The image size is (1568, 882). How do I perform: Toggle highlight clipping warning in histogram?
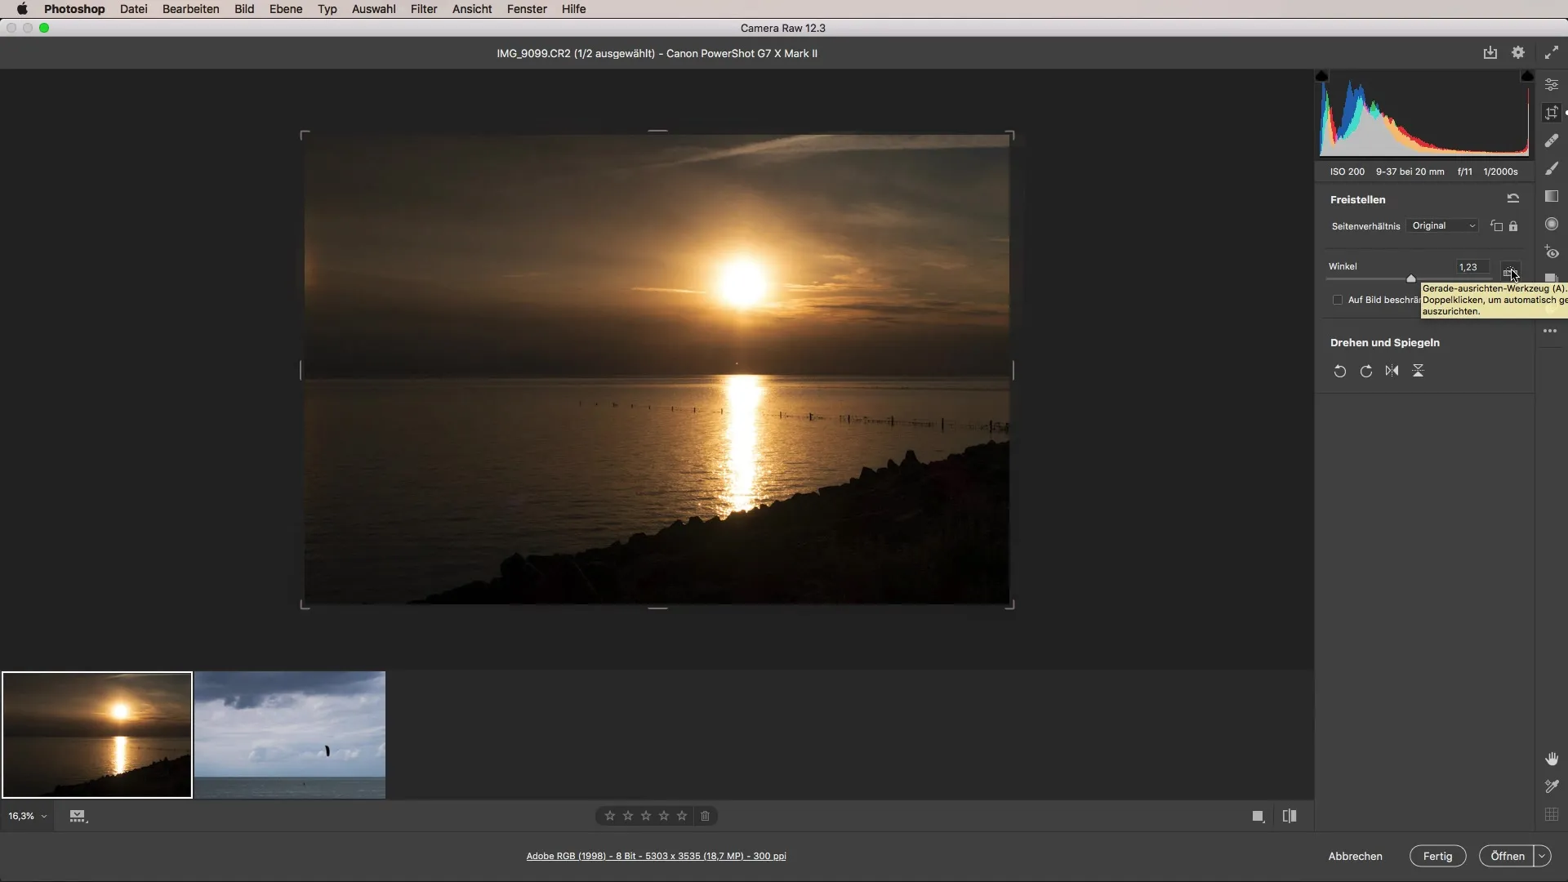pyautogui.click(x=1526, y=76)
